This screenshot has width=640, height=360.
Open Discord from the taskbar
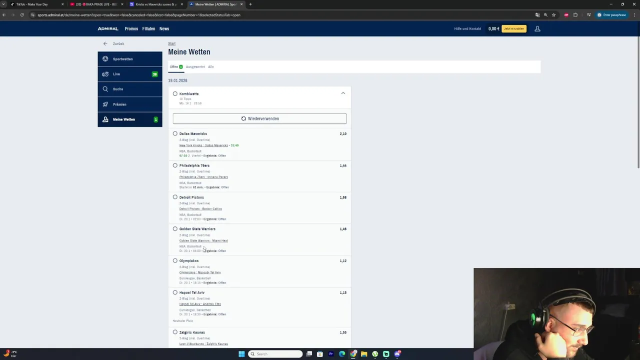click(x=397, y=354)
